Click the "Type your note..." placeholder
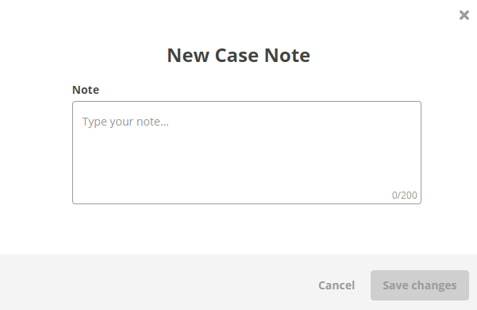The width and height of the screenshot is (477, 310). click(x=125, y=122)
